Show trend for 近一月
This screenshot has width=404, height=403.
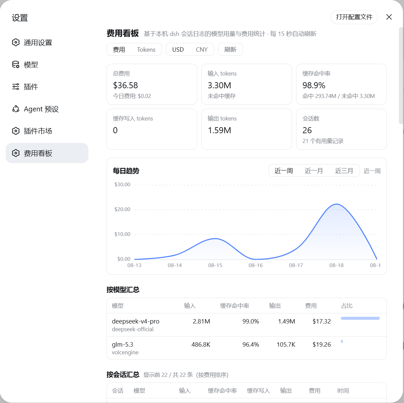point(314,171)
